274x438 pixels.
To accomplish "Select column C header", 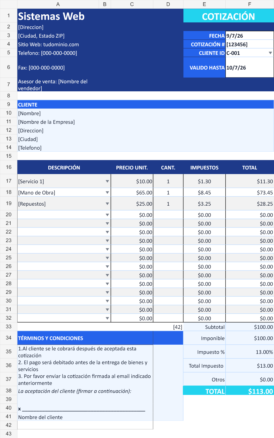I will click(132, 4).
